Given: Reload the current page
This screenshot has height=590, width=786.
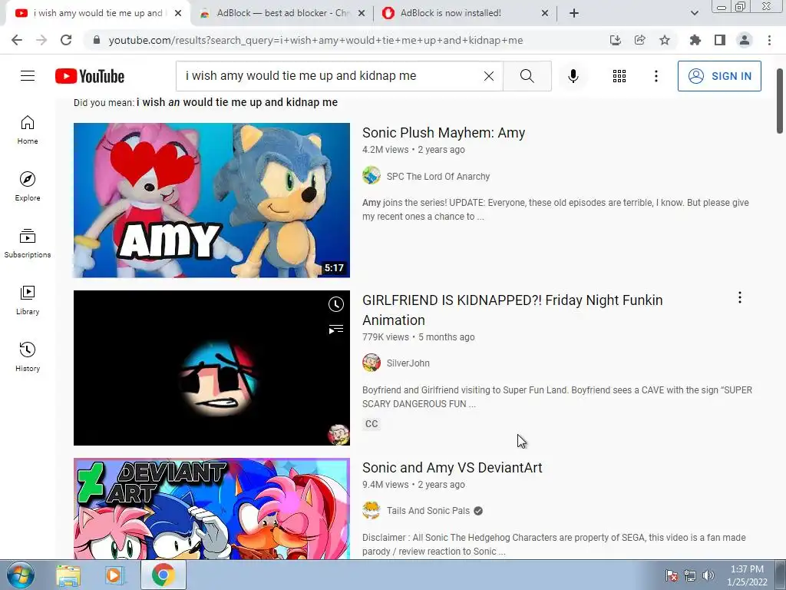Looking at the screenshot, I should click(x=66, y=40).
